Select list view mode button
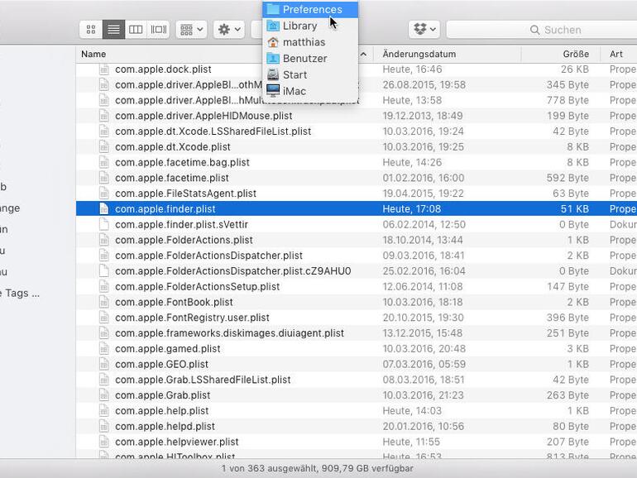The image size is (637, 478). 113,30
